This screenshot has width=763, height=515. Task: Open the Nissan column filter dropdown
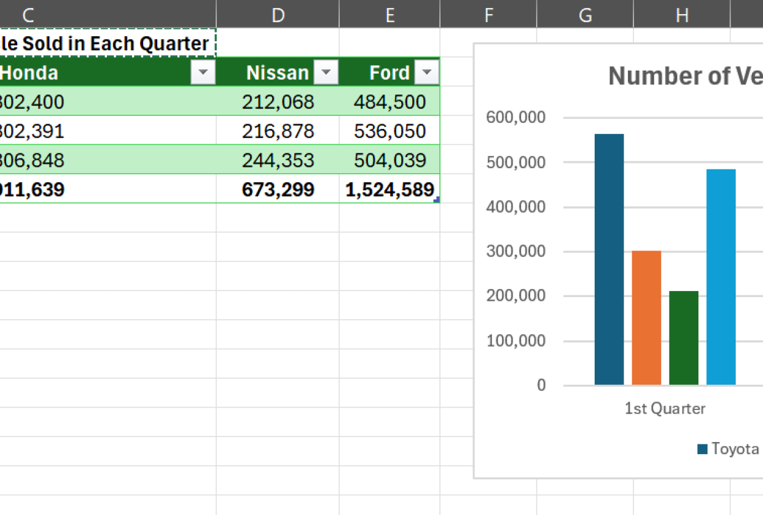(x=326, y=73)
